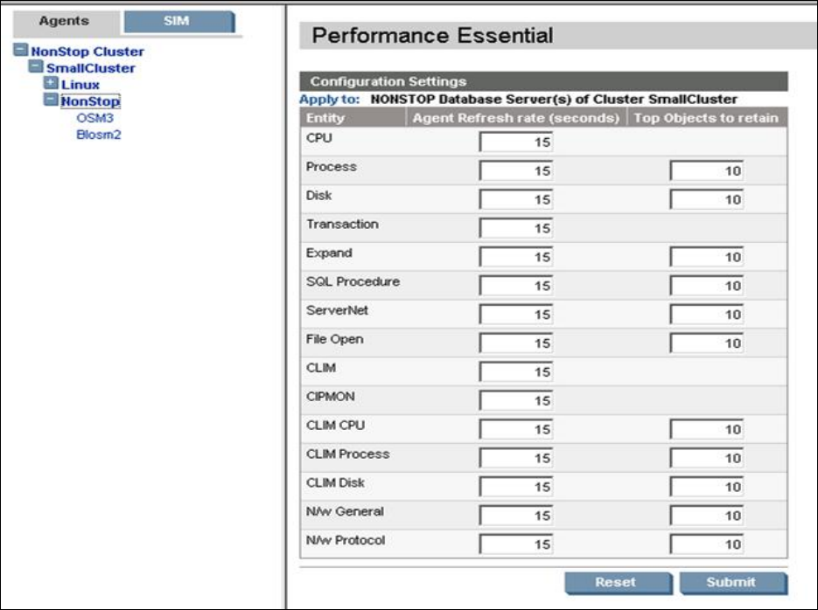Collapse the NonStop tree node
Viewport: 818px width, 610px height.
(x=51, y=101)
